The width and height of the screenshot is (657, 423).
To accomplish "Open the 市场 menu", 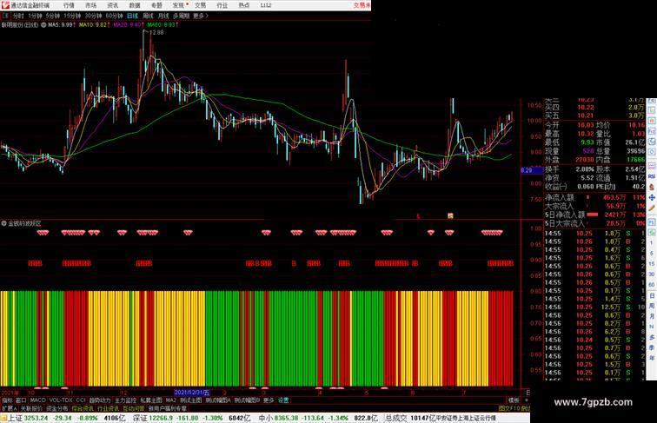I will (90, 5).
